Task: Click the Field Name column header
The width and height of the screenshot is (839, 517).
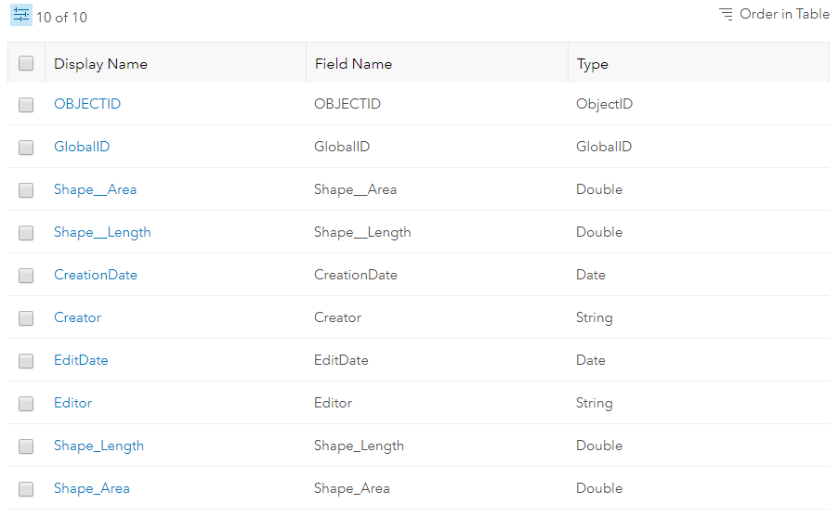Action: (x=353, y=64)
